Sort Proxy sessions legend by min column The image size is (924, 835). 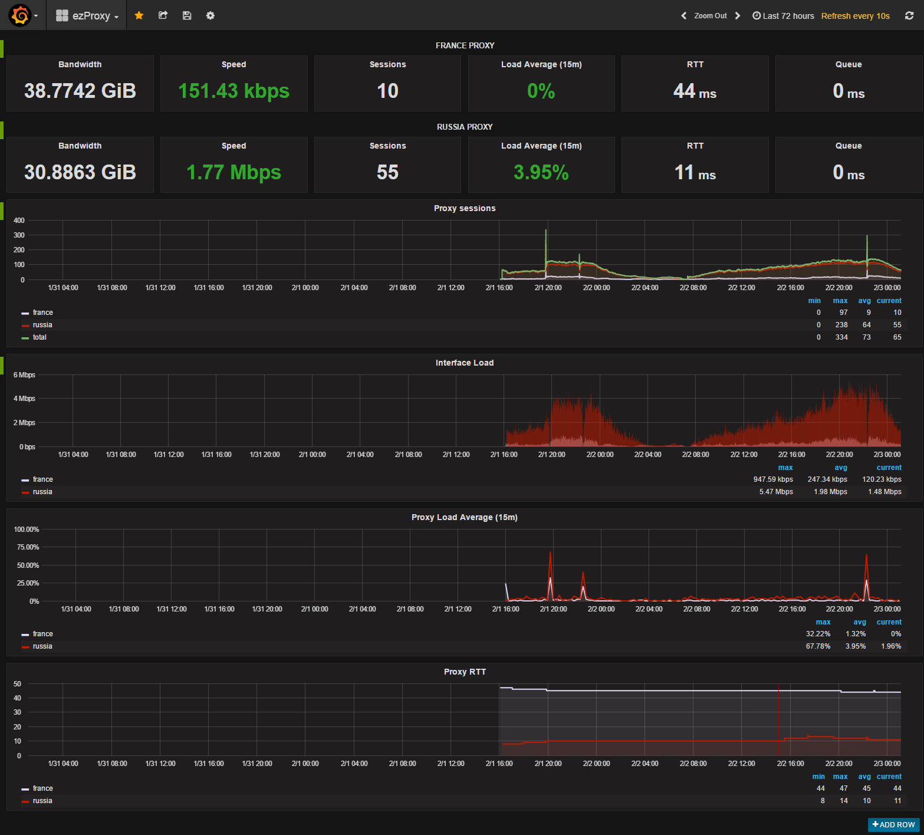point(814,301)
